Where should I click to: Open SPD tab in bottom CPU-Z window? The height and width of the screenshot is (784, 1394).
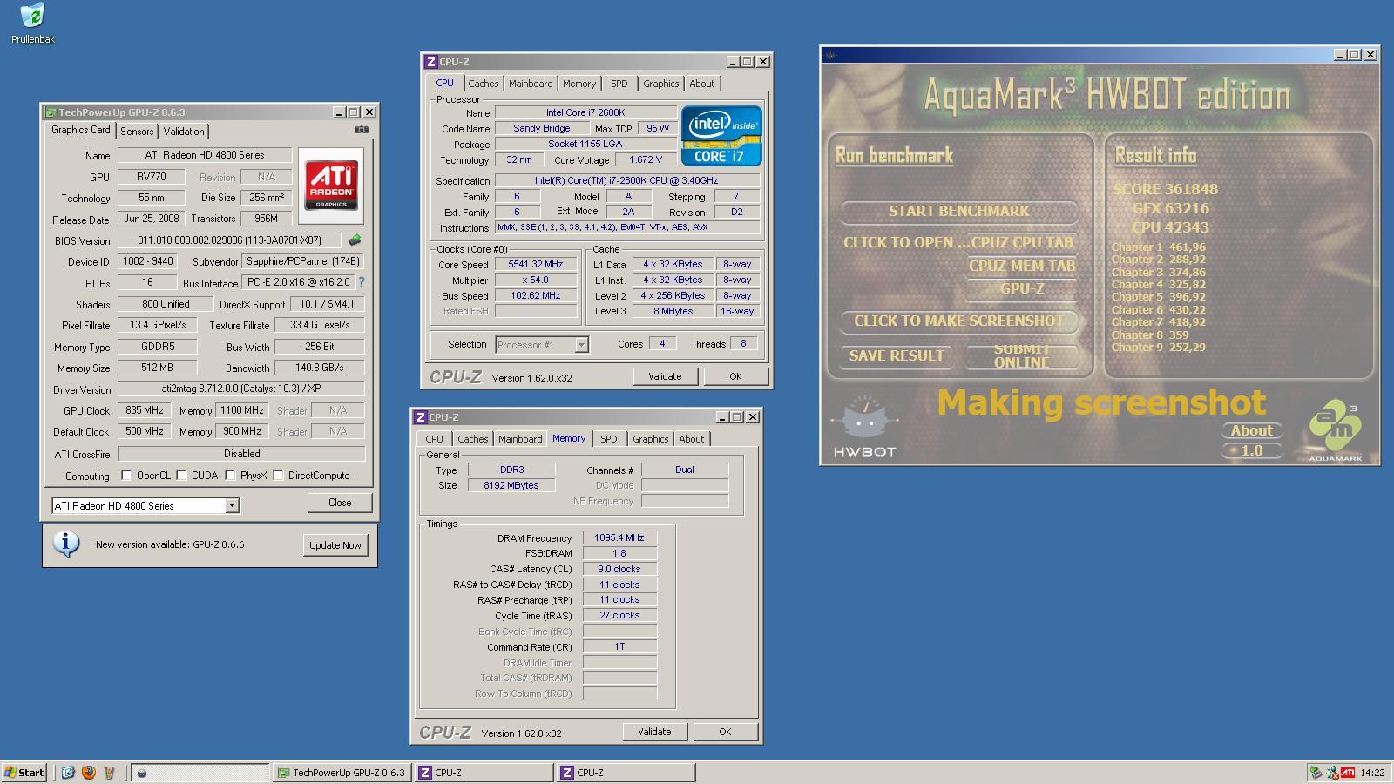[x=608, y=439]
